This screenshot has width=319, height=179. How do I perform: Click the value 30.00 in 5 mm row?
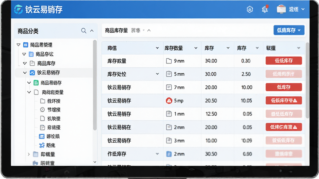pos(211,74)
